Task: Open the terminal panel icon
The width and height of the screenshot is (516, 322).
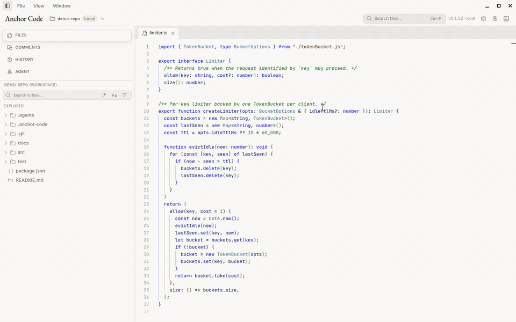Action: [506, 19]
